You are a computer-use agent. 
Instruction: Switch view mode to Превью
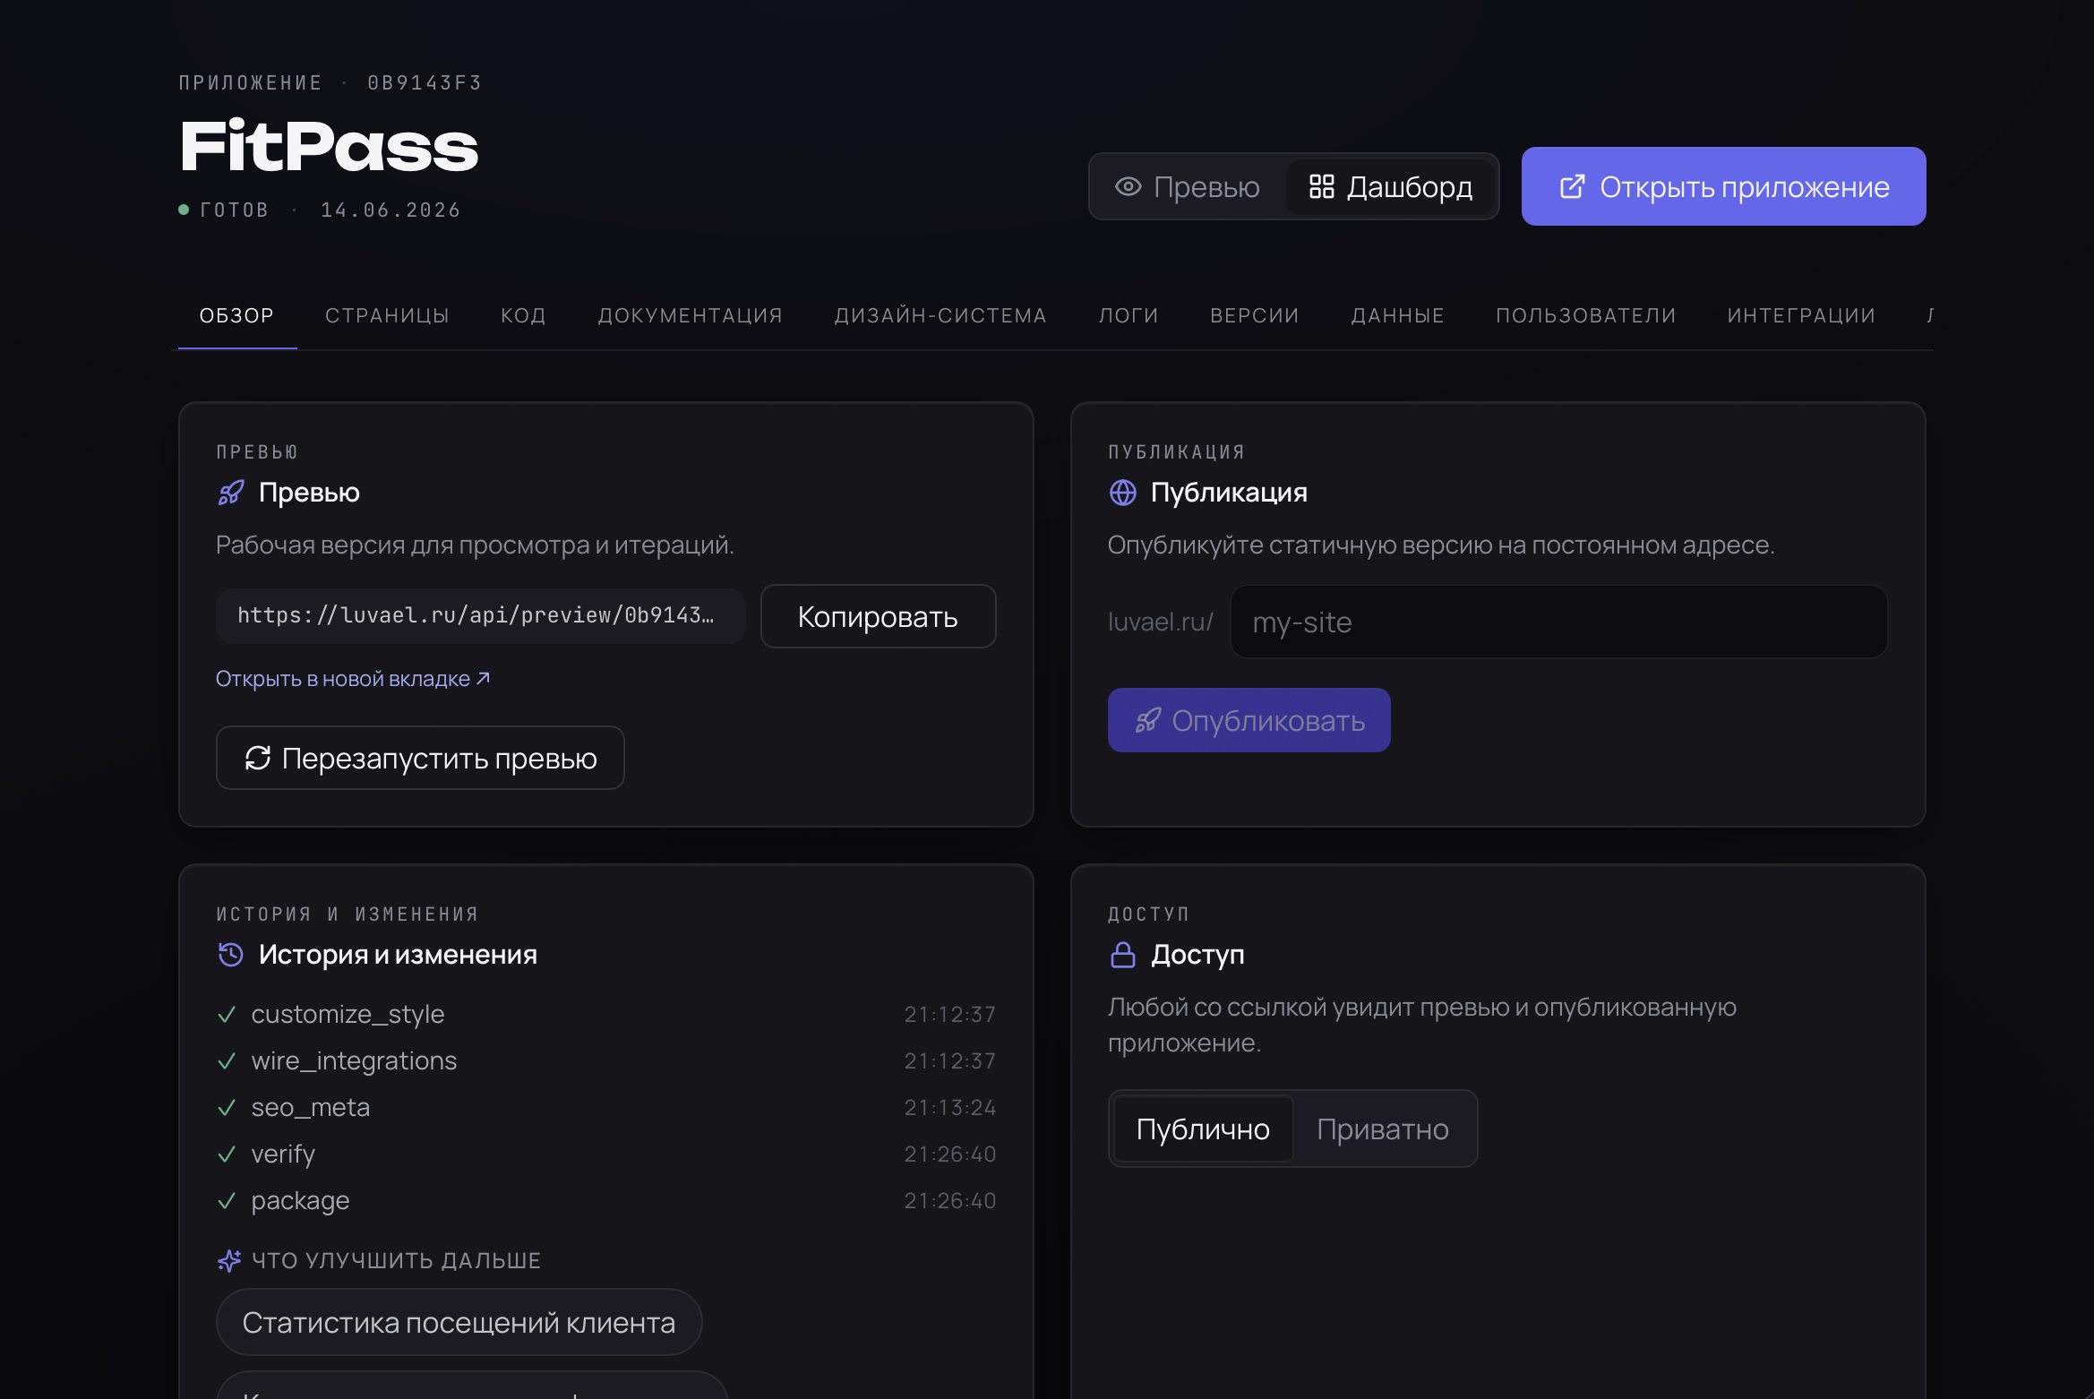(1188, 186)
